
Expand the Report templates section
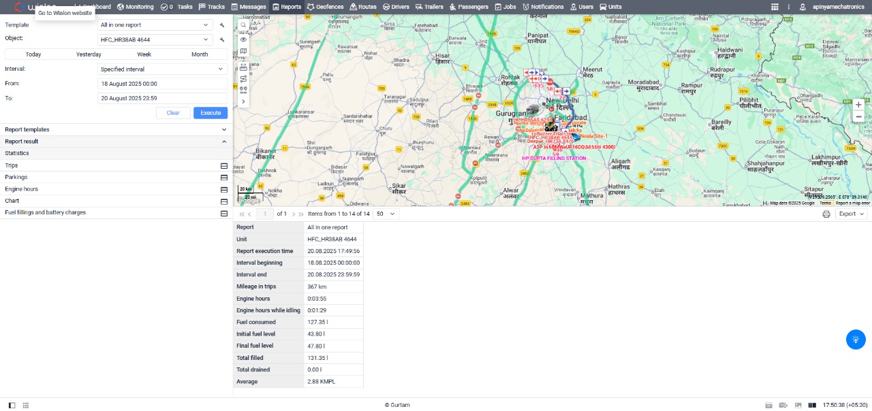[x=116, y=129]
